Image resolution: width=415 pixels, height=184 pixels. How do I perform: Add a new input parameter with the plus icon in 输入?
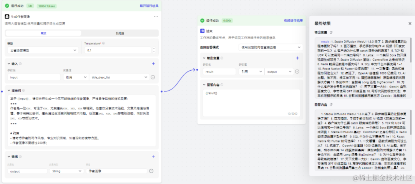tap(153, 64)
